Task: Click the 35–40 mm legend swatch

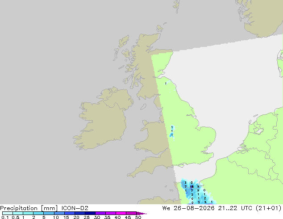Action: 110,213
